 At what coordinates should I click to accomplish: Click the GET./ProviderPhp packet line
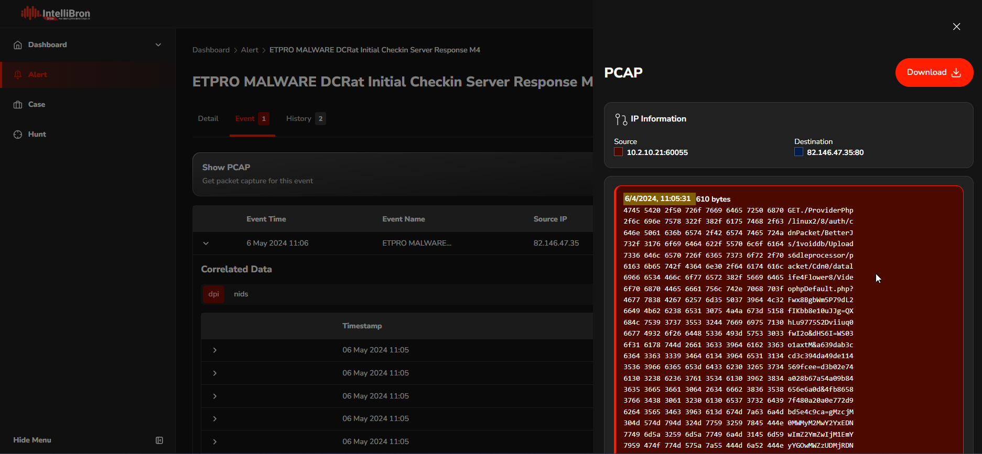[738, 211]
